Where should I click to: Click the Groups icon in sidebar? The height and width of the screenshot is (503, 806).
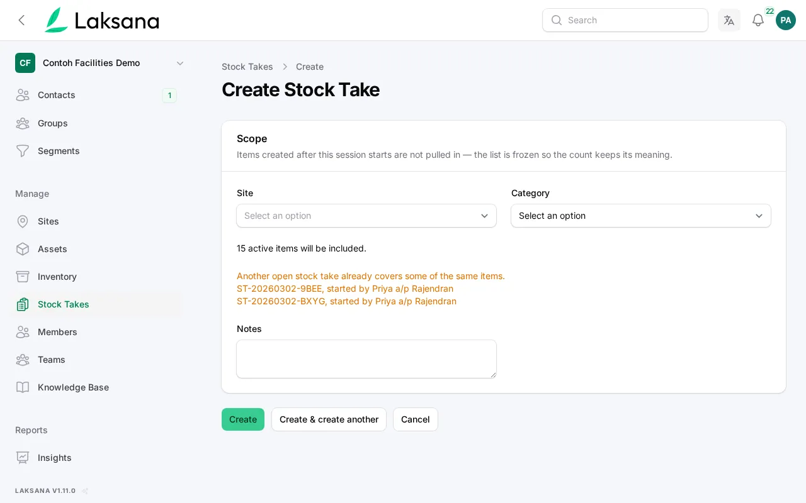click(23, 123)
